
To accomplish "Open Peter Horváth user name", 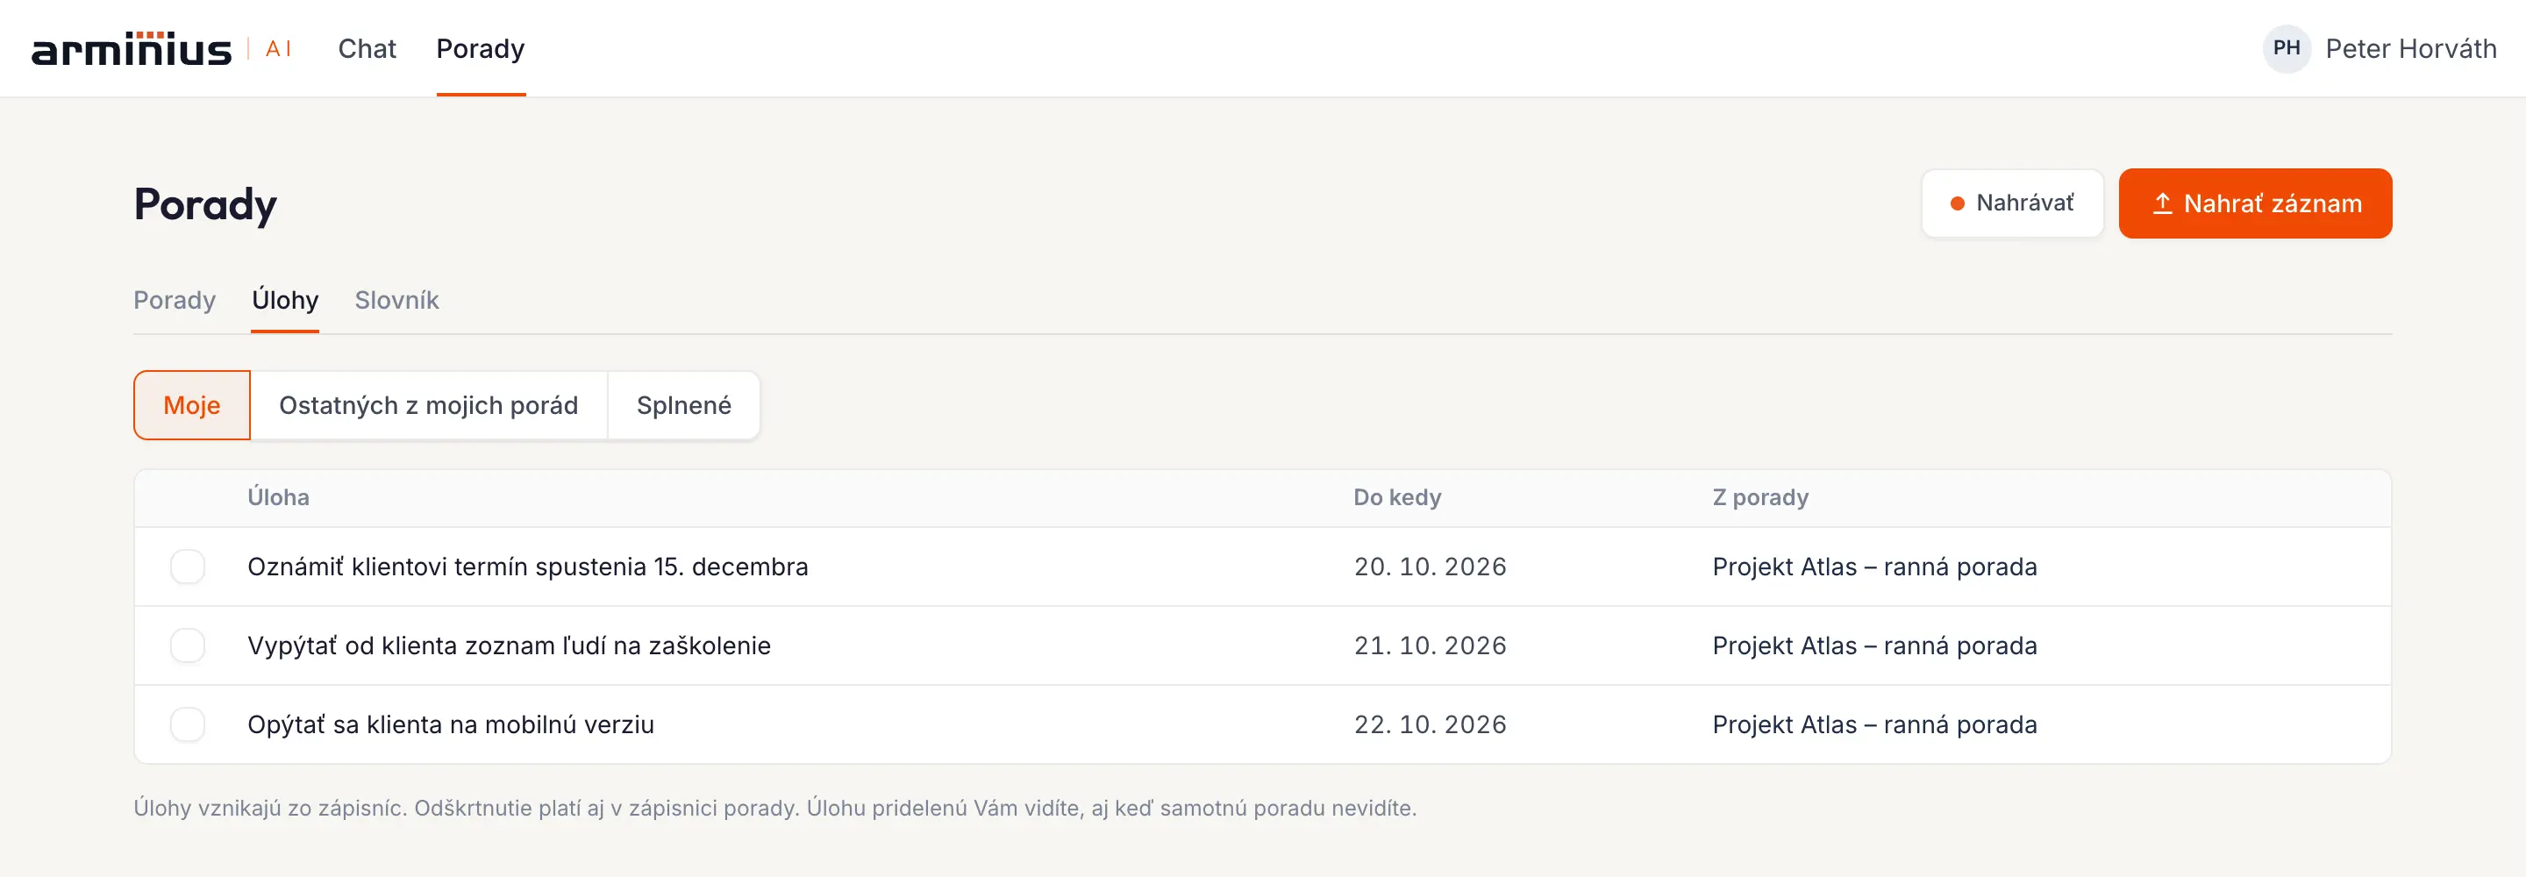I will click(2410, 48).
